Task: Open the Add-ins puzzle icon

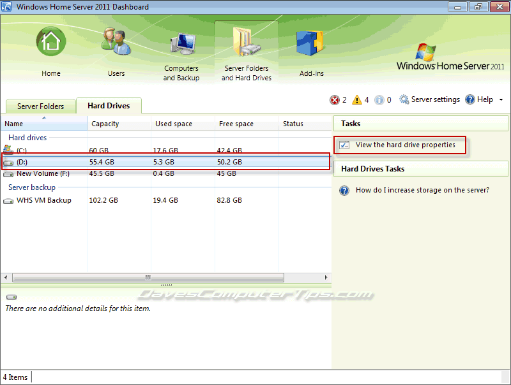Action: coord(310,43)
